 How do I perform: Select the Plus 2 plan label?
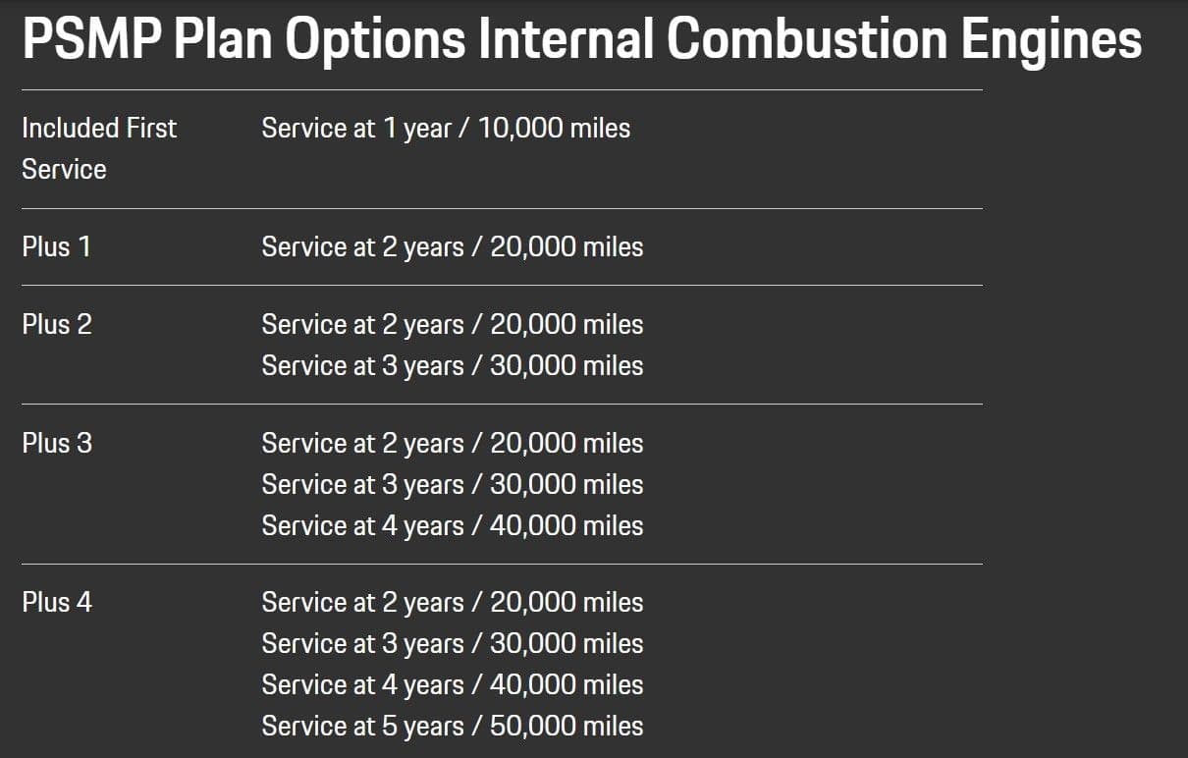(57, 325)
